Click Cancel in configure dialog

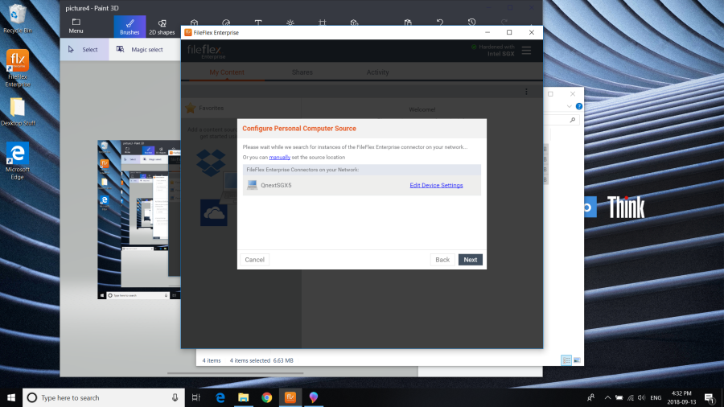254,260
